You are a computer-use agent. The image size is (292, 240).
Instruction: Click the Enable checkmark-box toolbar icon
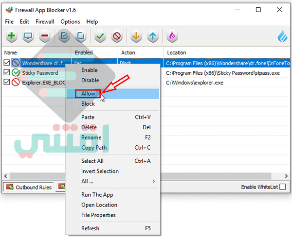64,36
